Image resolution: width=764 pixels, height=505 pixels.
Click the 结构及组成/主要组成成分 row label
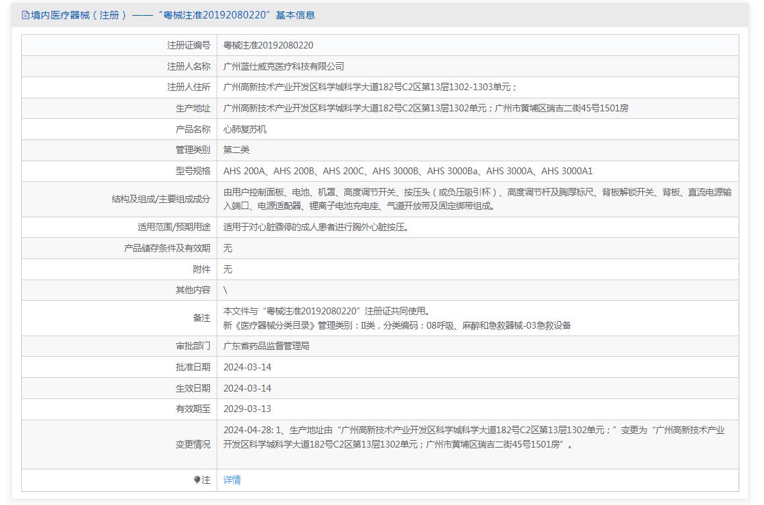click(x=161, y=200)
